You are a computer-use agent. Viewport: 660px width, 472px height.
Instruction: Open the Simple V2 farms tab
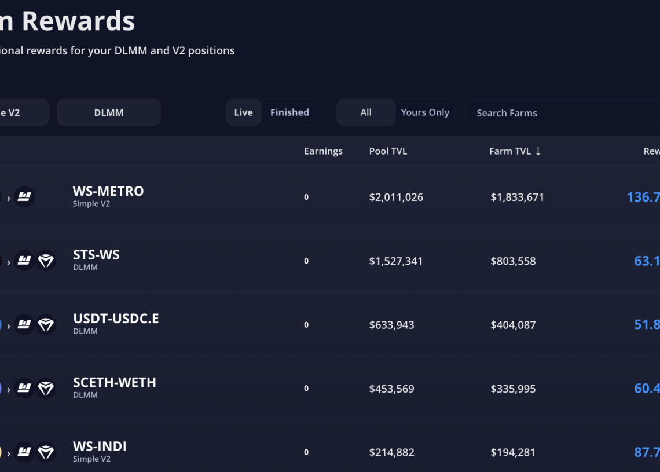[x=23, y=112]
